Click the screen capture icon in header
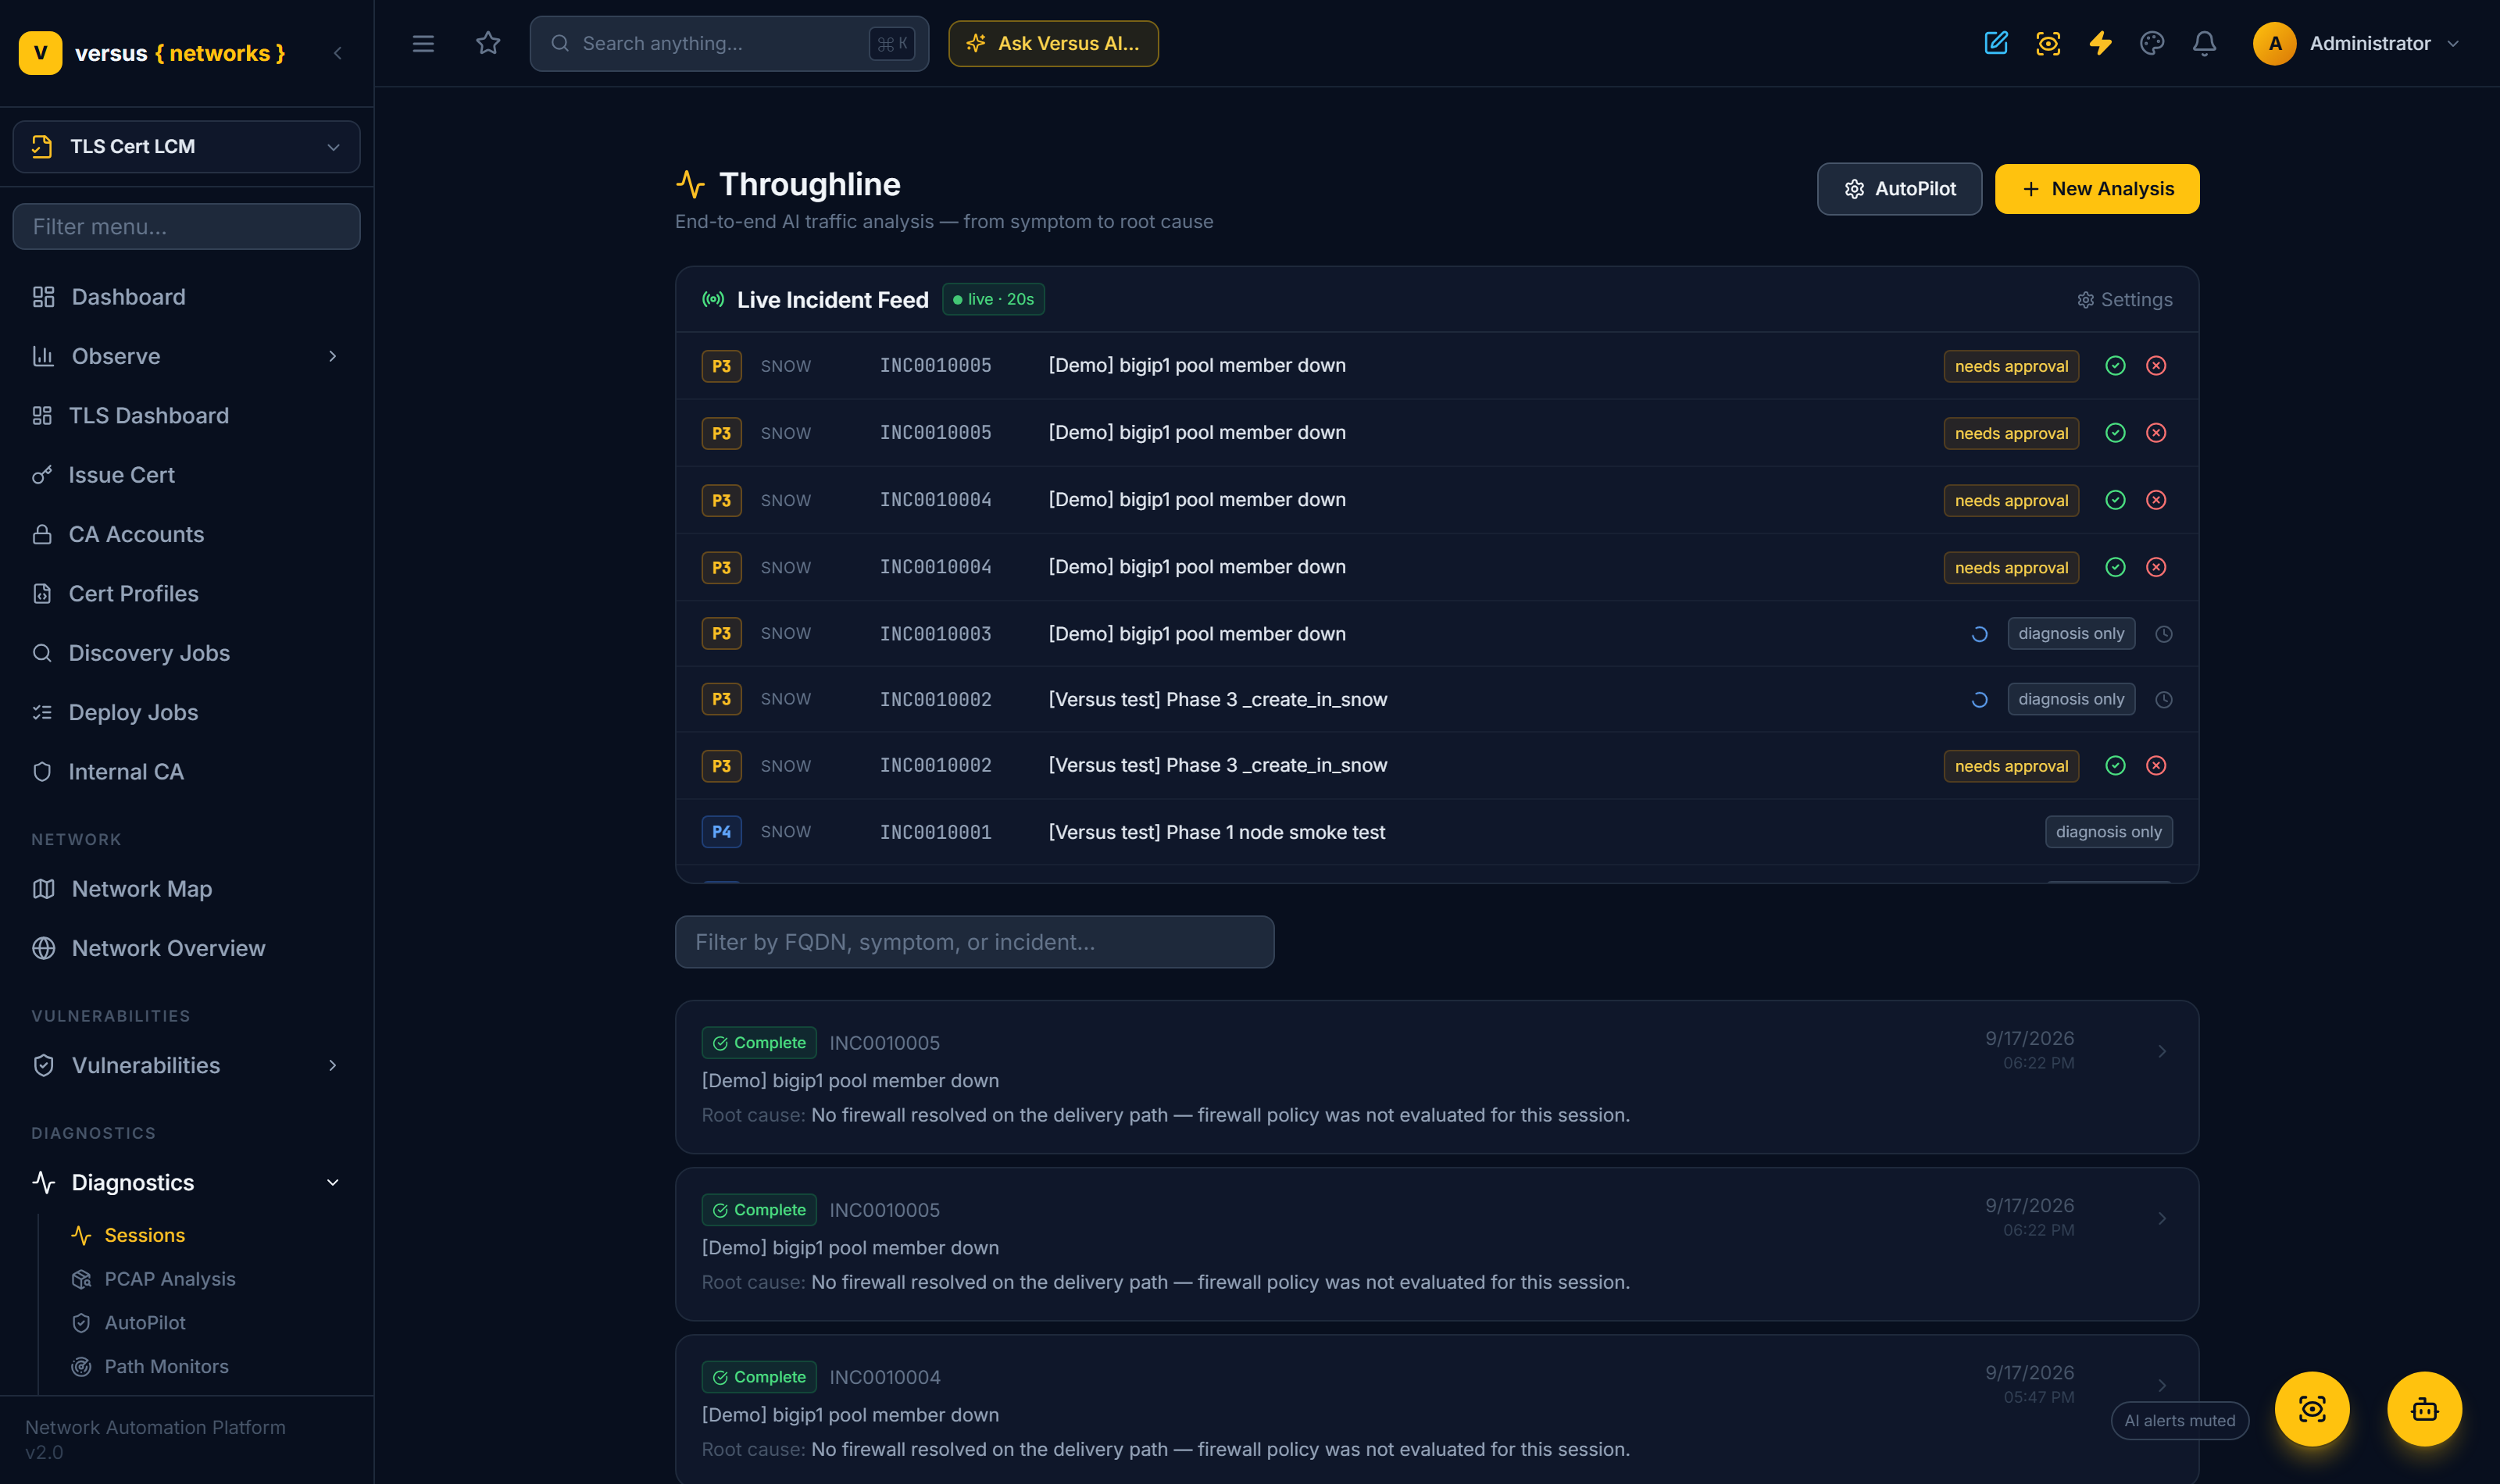This screenshot has height=1484, width=2500. [2047, 43]
